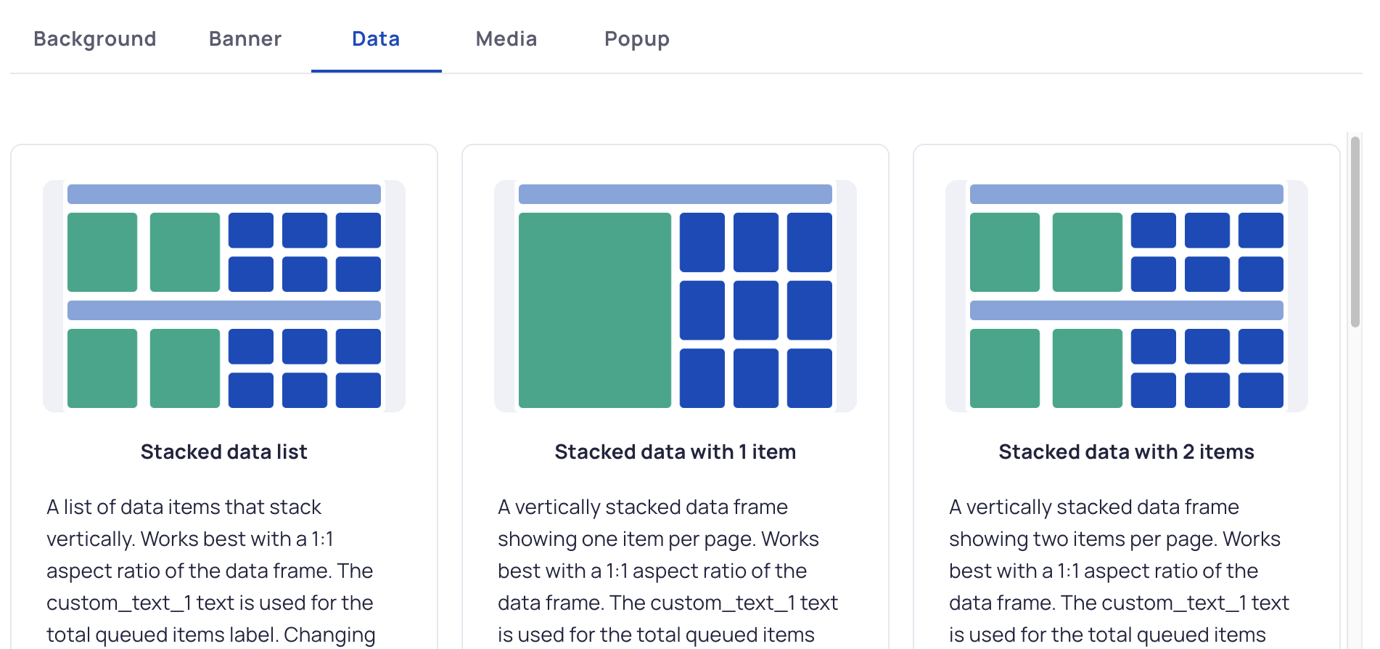Click the Stacked data with 2 items description
The width and height of the screenshot is (1380, 649).
pyautogui.click(x=1119, y=571)
